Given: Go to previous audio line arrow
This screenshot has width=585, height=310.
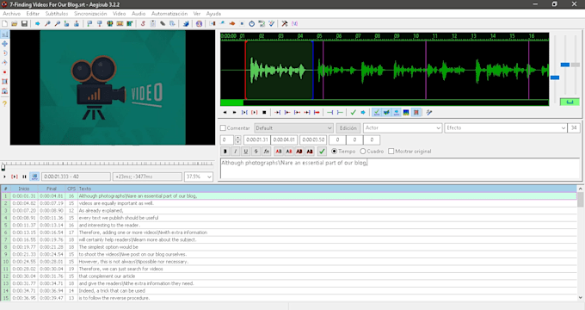Looking at the screenshot, I should pyautogui.click(x=225, y=113).
